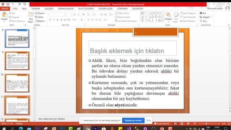Decrease font size
This screenshot has height=130, width=231.
[79, 14]
